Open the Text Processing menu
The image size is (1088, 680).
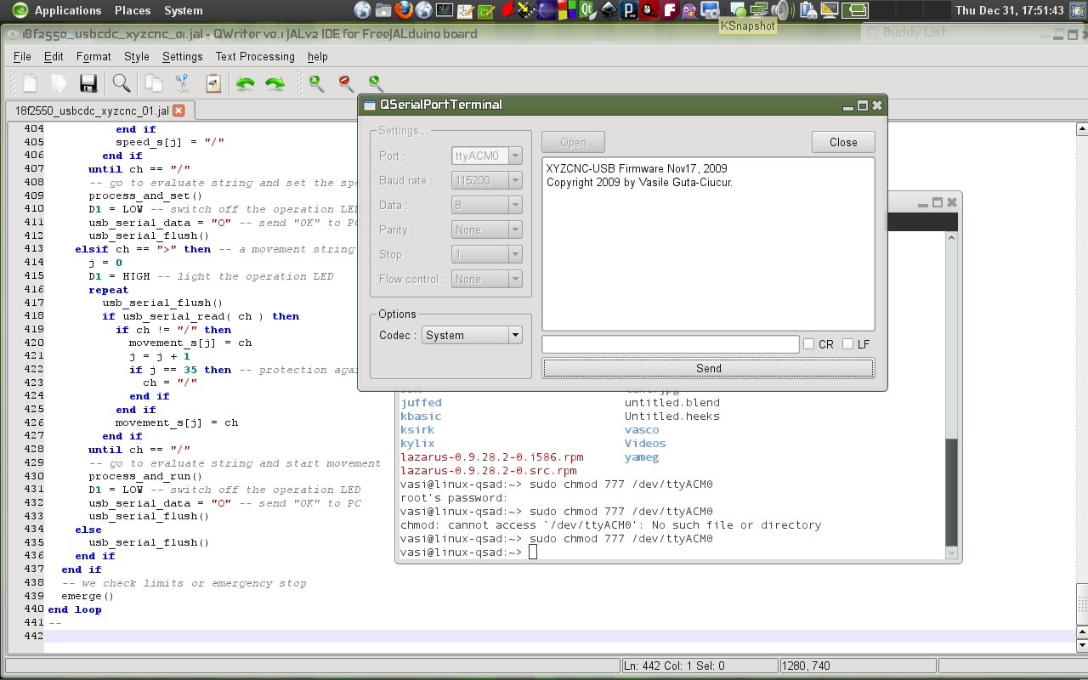click(255, 57)
